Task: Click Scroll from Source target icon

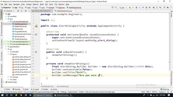Action: click(x=18, y=11)
